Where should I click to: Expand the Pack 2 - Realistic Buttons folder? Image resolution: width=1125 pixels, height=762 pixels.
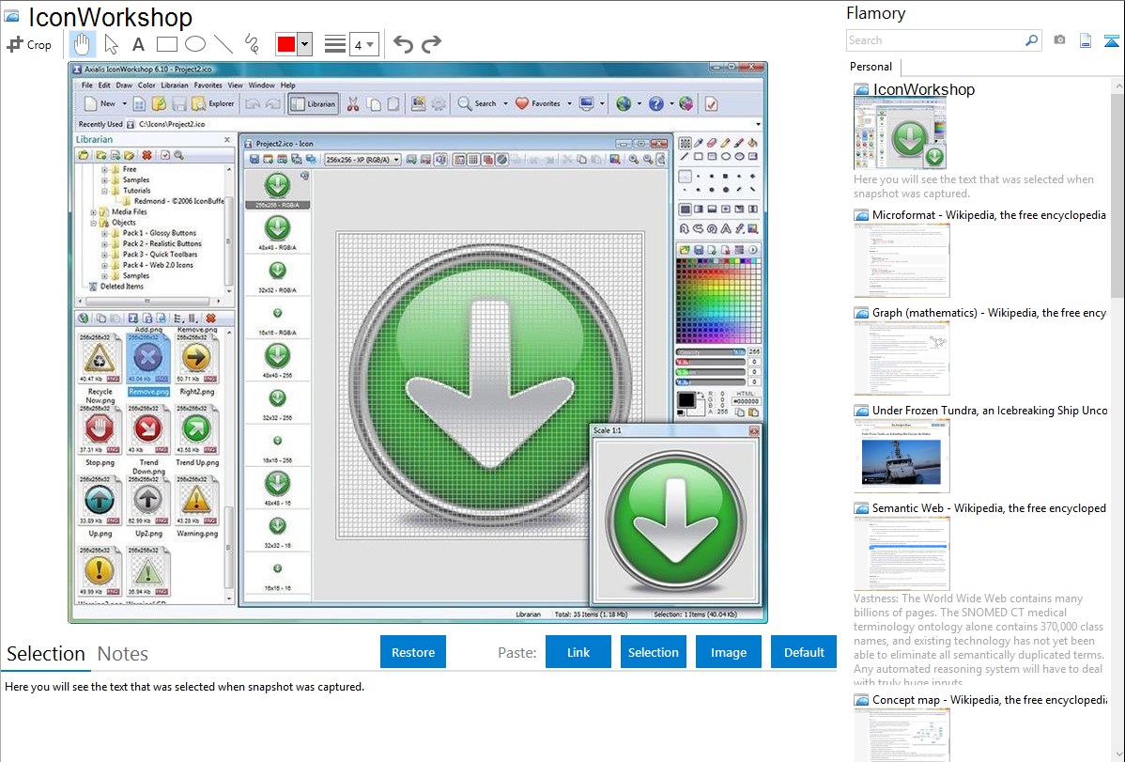coord(105,244)
